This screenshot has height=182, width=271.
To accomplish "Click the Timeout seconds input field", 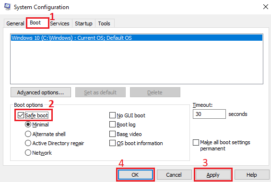I will (209, 114).
